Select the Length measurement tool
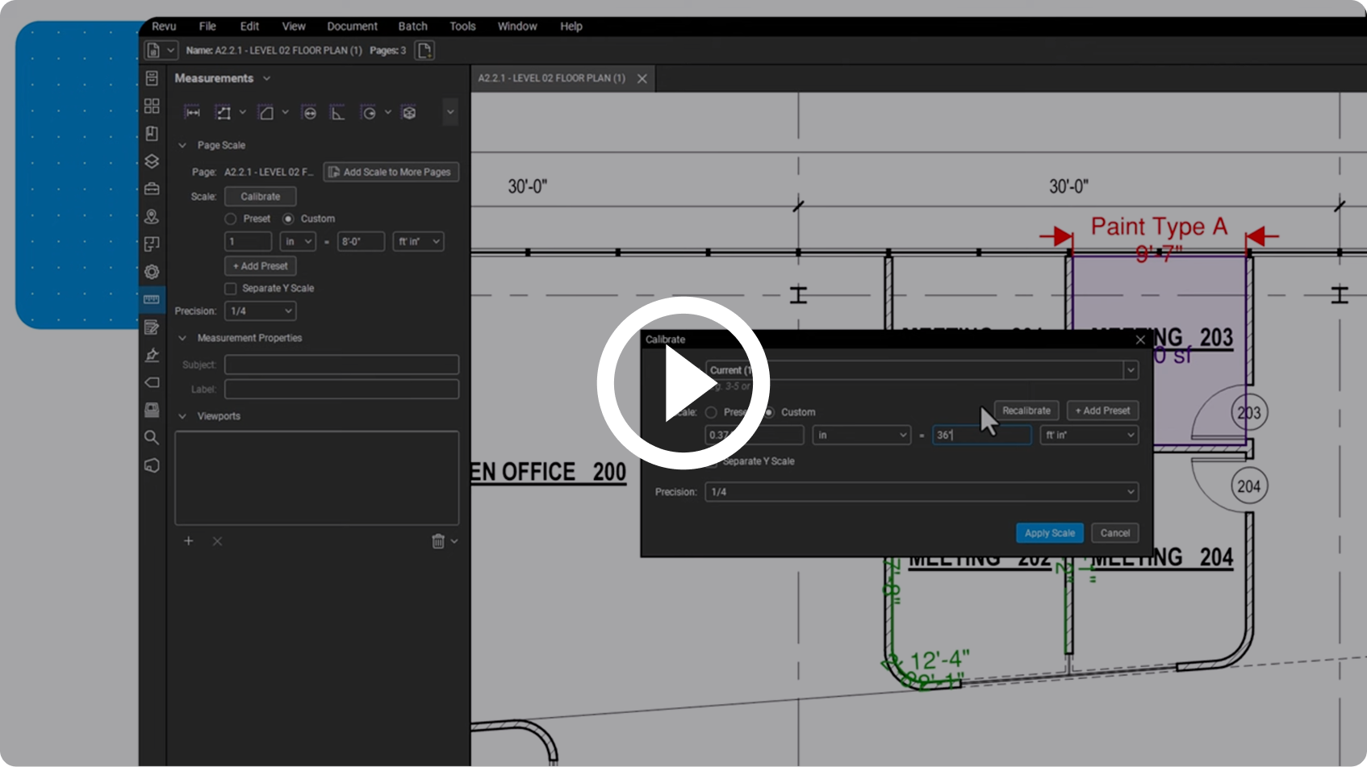 (192, 113)
